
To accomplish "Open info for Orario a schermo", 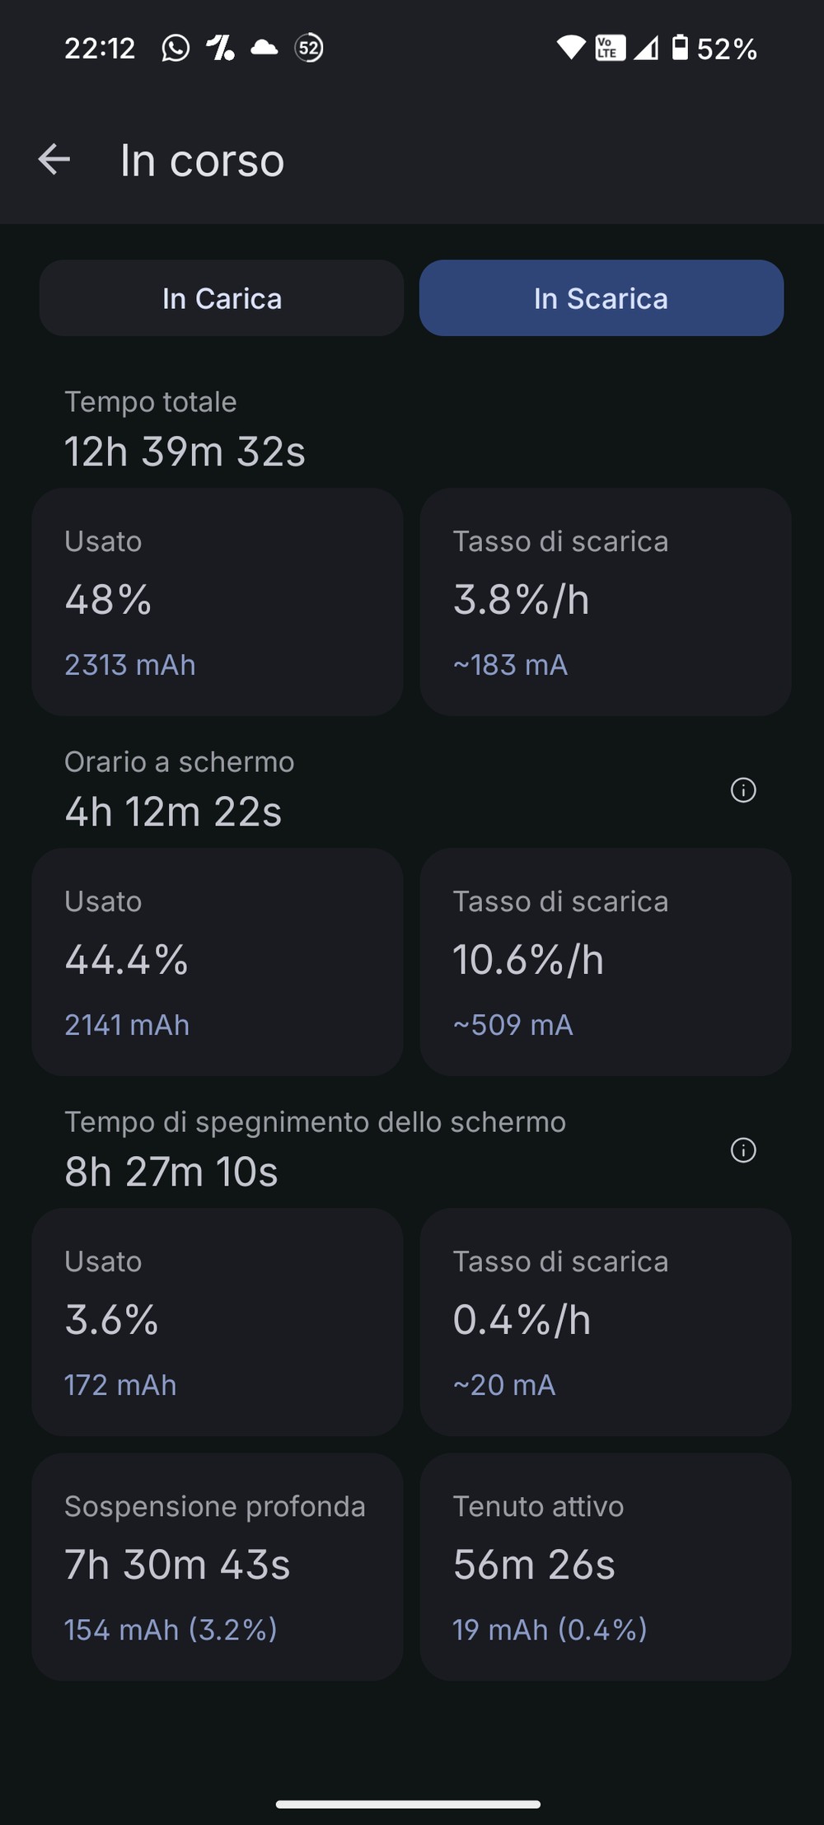I will point(743,790).
